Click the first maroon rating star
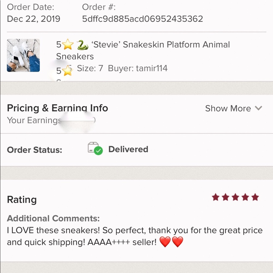This screenshot has height=273, width=273. [216, 197]
